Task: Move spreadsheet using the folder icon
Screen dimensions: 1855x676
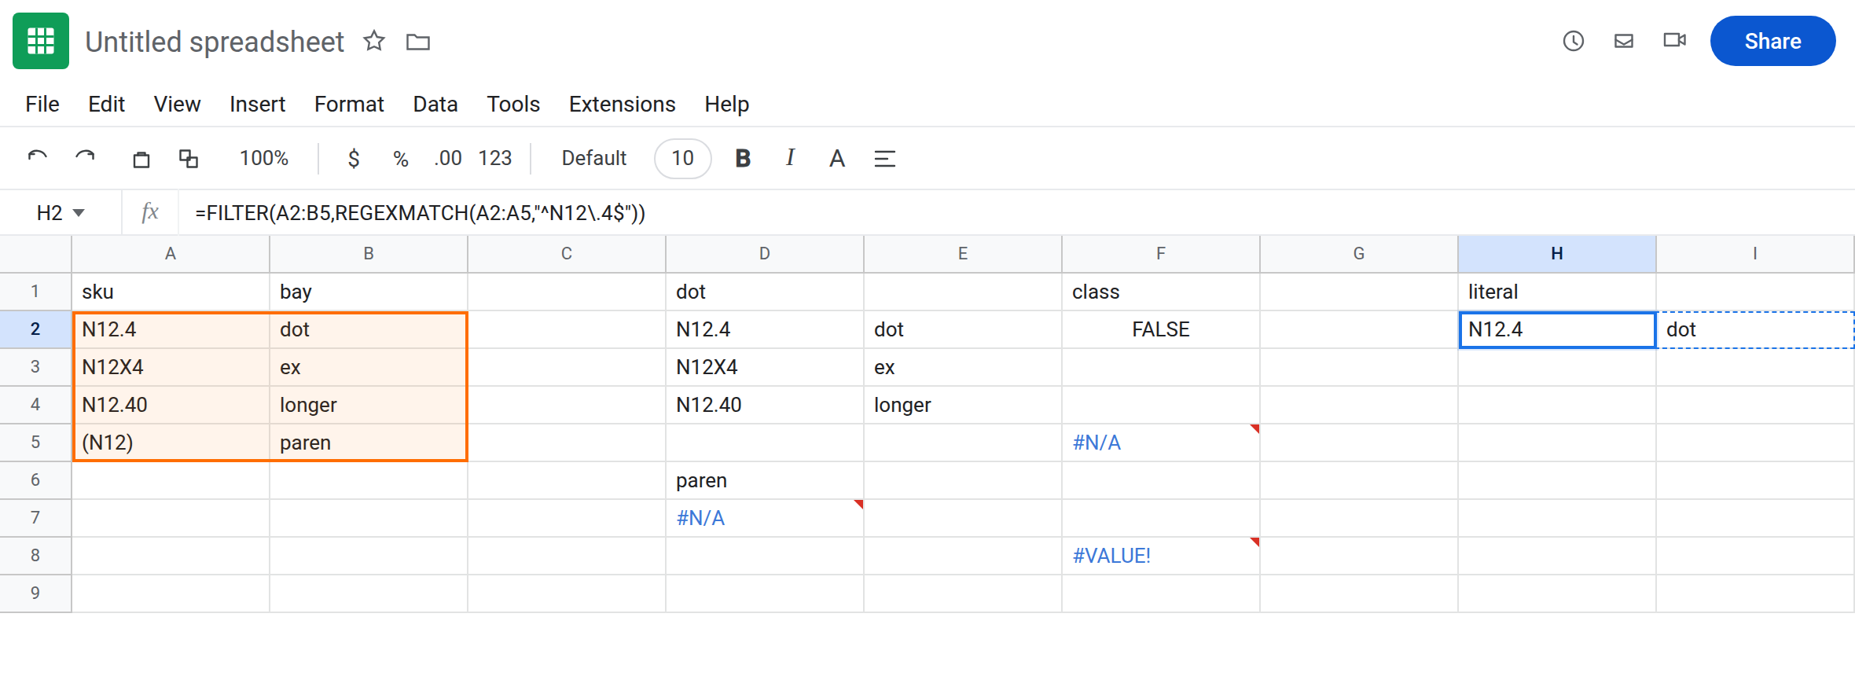Action: point(418,42)
